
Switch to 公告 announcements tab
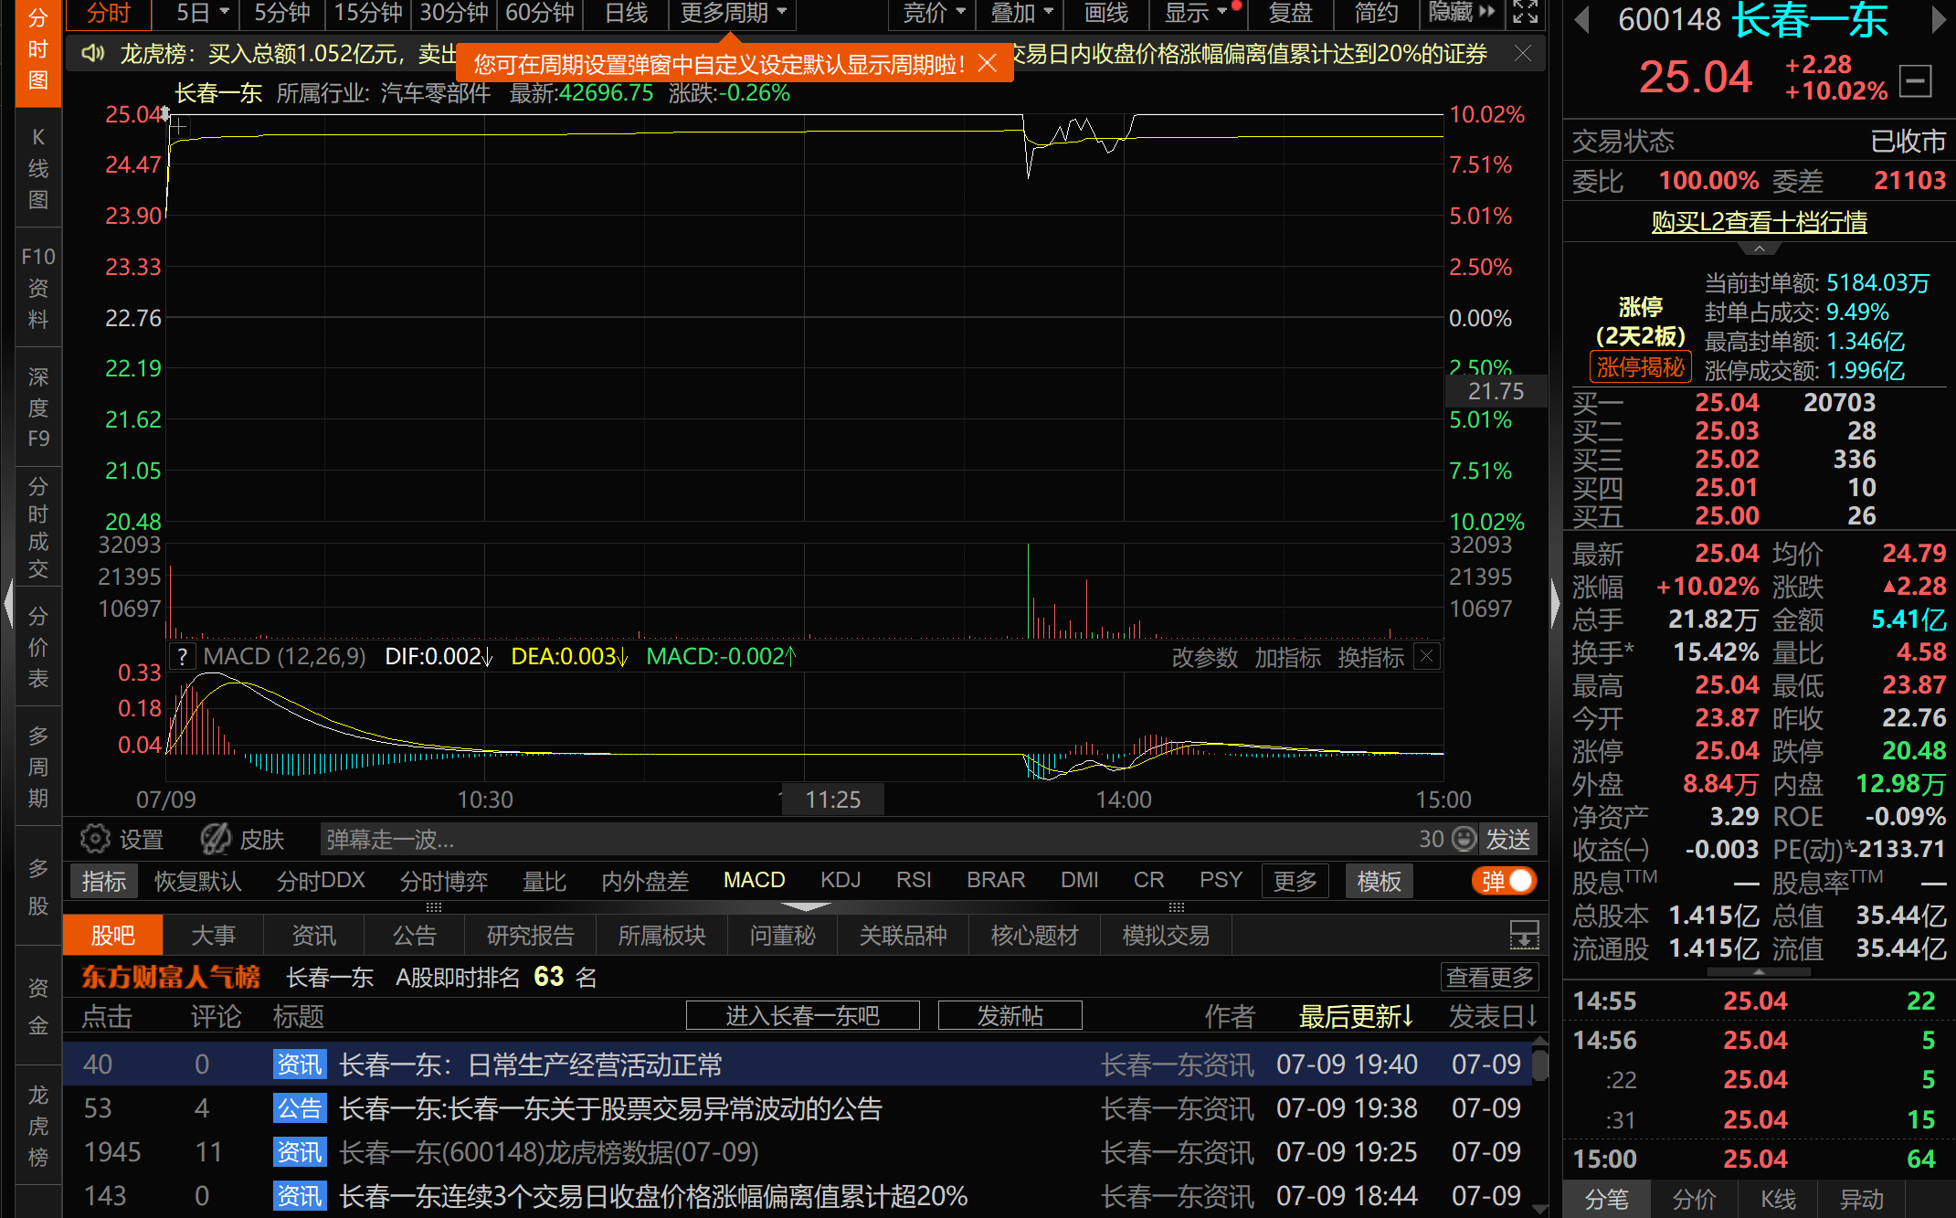pos(415,935)
